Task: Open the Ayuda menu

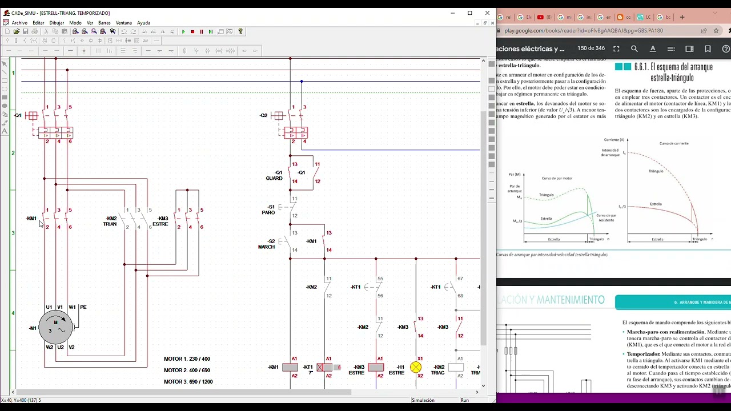Action: 143,23
